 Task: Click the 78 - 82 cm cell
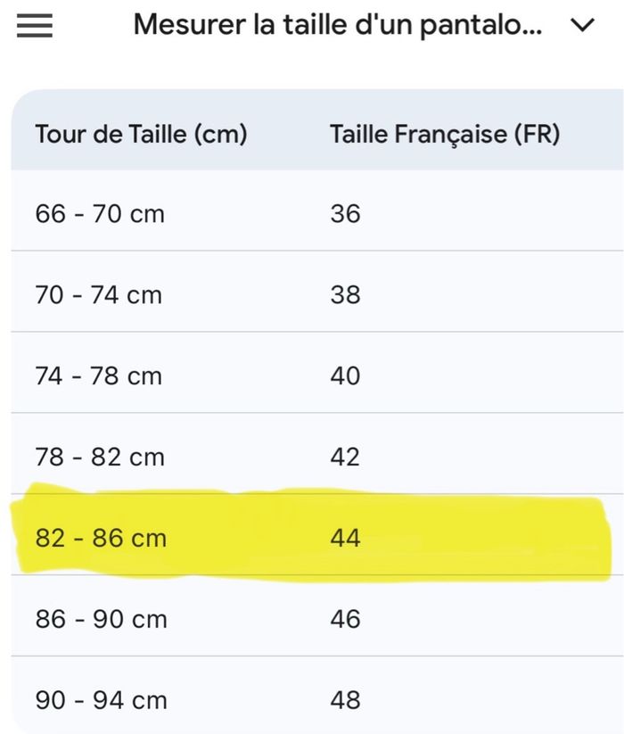100,458
